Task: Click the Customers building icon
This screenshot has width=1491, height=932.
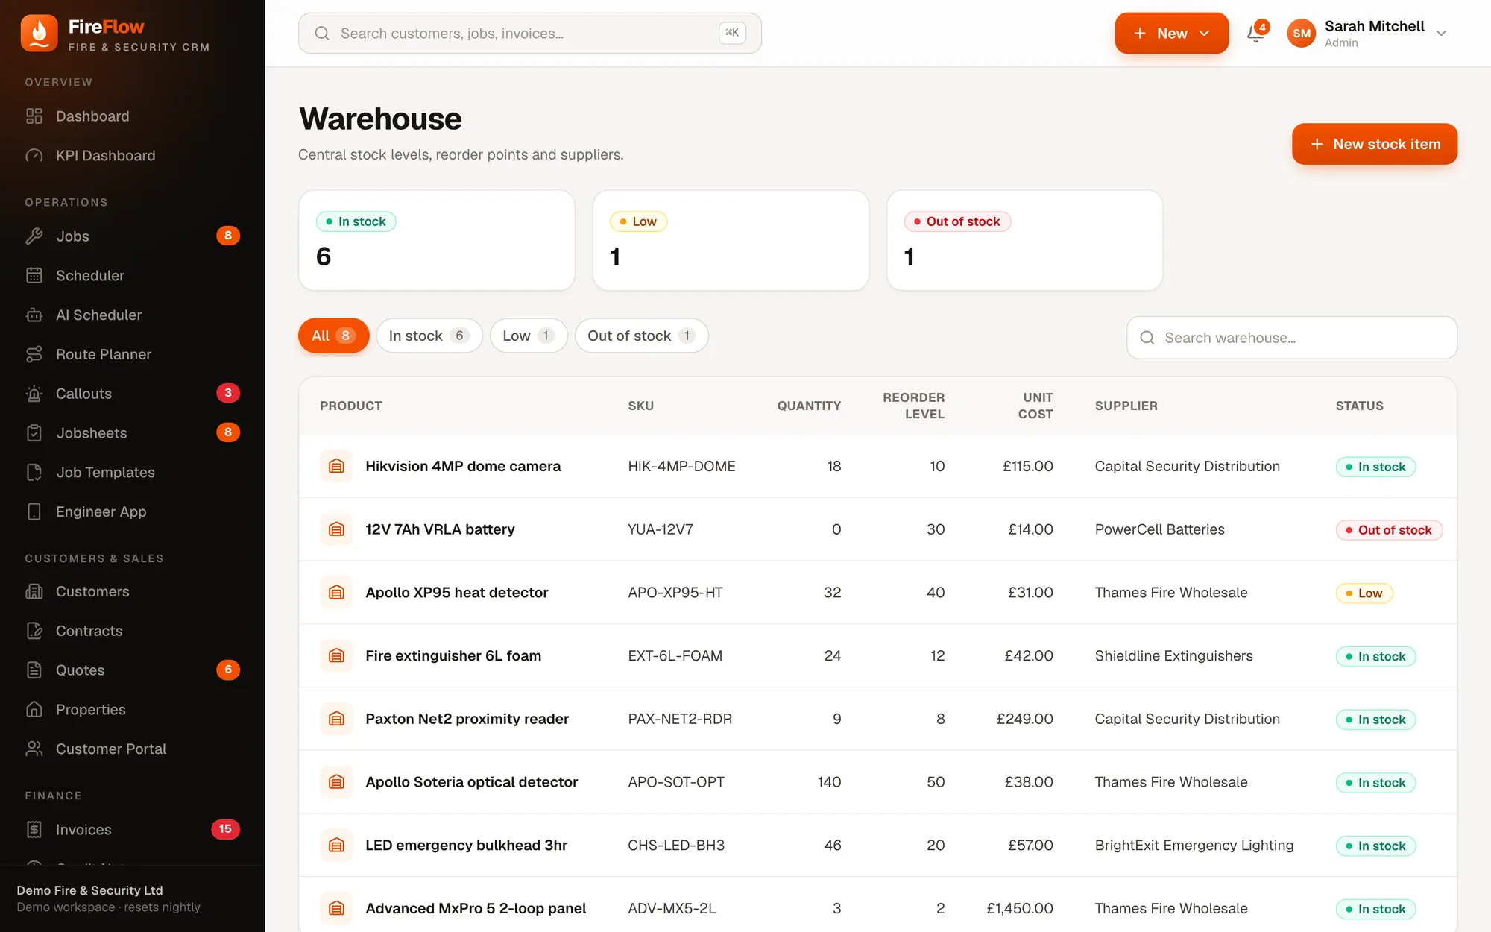Action: pyautogui.click(x=34, y=592)
